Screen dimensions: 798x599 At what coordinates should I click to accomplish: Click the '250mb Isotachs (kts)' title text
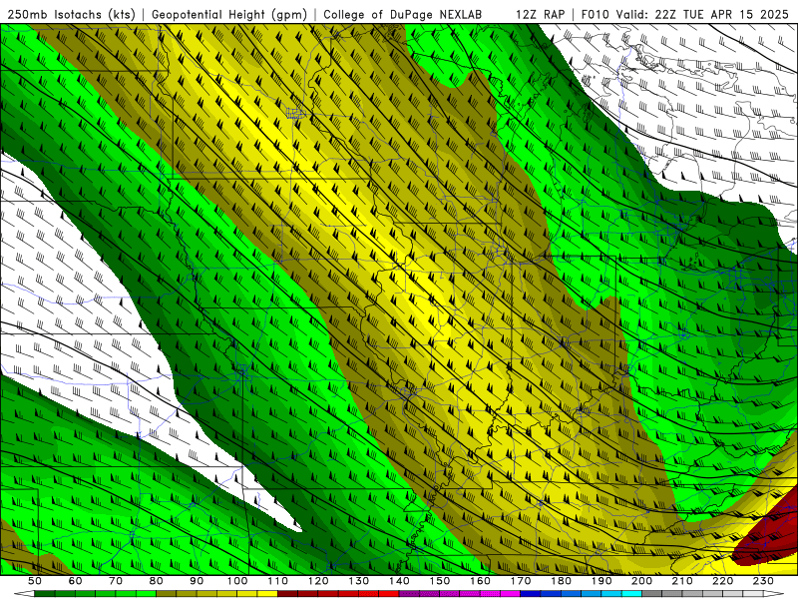pyautogui.click(x=71, y=14)
